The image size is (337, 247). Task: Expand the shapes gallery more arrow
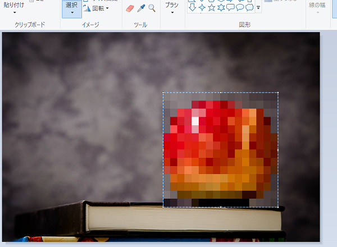click(x=258, y=8)
